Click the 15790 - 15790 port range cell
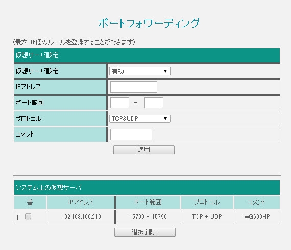Viewport: 291px width, 250px height. 148,217
